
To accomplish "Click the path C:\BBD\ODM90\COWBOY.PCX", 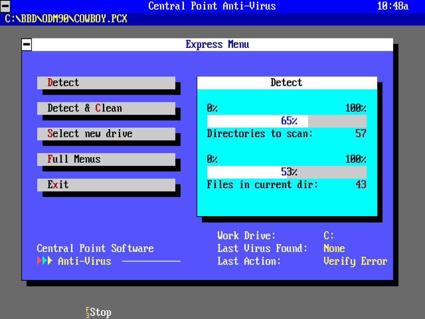I will pos(66,19).
